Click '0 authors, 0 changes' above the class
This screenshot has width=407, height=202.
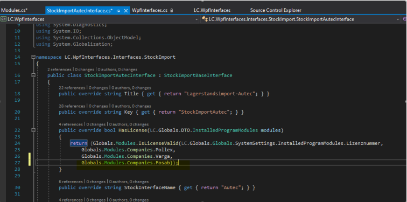point(117,69)
